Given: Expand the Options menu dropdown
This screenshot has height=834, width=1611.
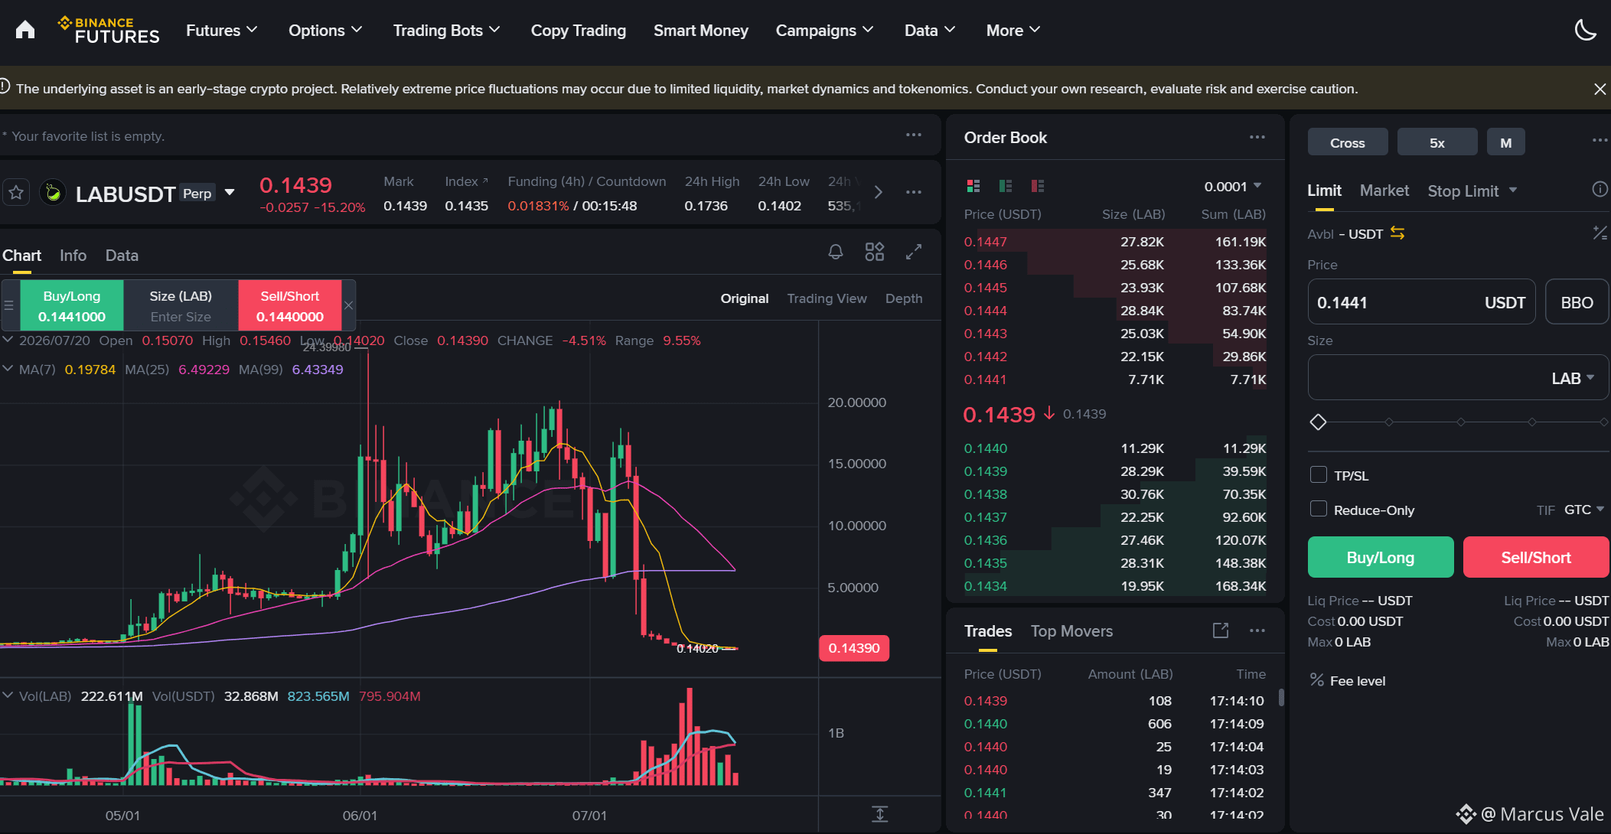Looking at the screenshot, I should pyautogui.click(x=325, y=30).
